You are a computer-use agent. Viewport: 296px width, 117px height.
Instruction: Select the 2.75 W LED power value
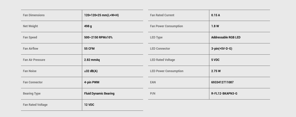coord(216,71)
